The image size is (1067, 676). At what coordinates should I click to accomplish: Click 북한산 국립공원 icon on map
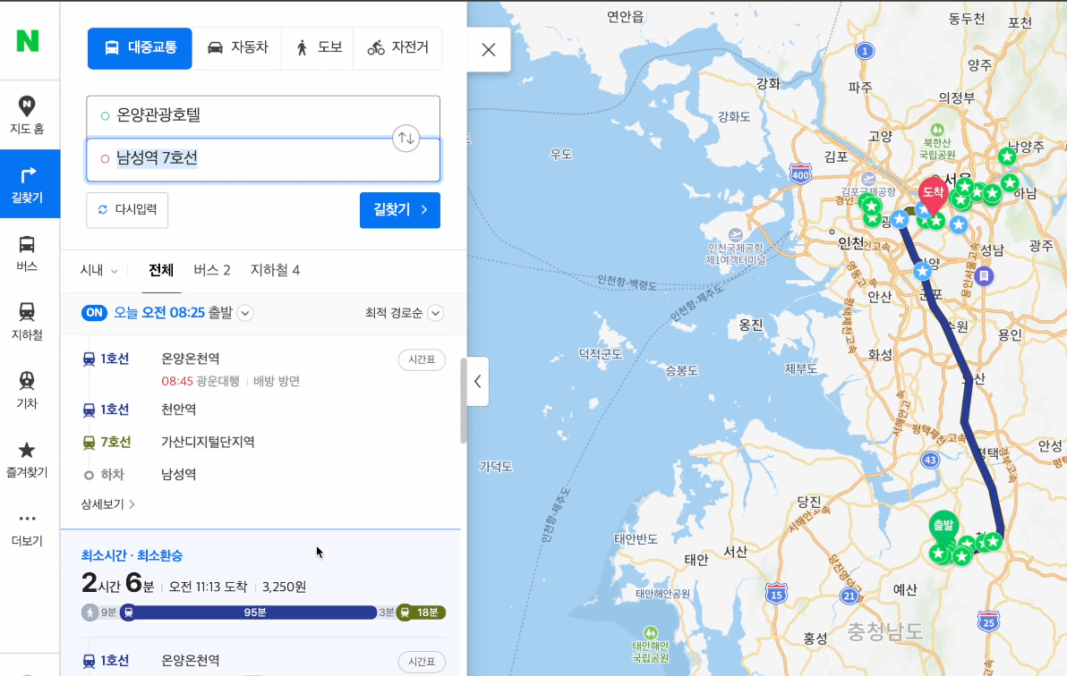(937, 130)
